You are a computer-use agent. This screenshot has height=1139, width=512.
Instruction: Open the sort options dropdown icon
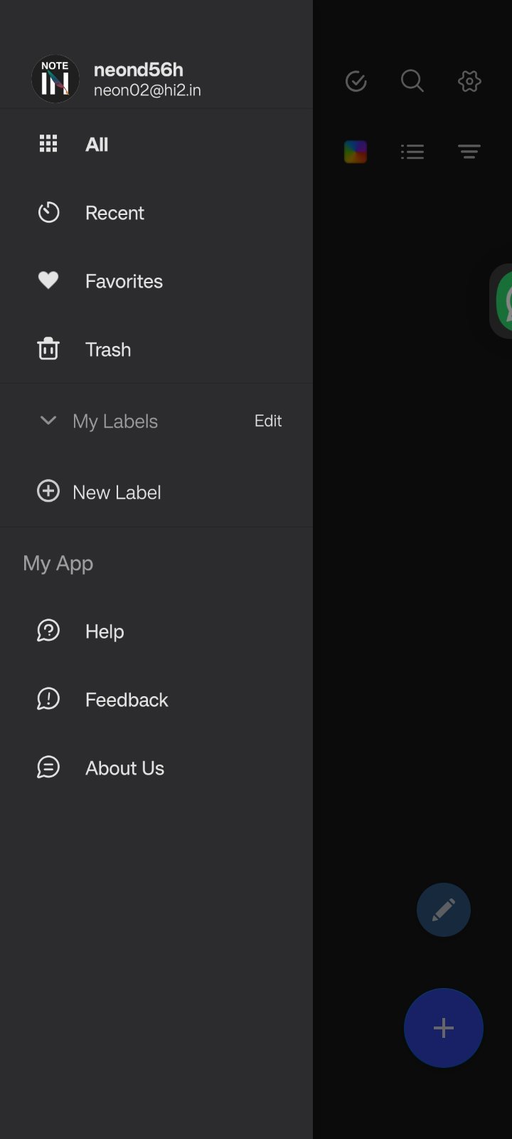469,152
